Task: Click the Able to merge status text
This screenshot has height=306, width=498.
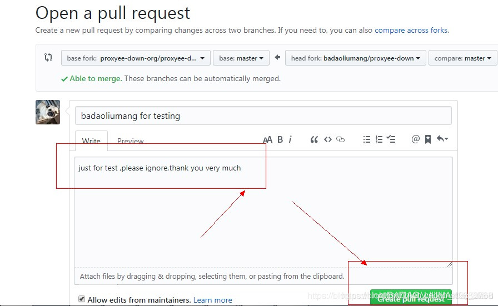Action: 96,78
